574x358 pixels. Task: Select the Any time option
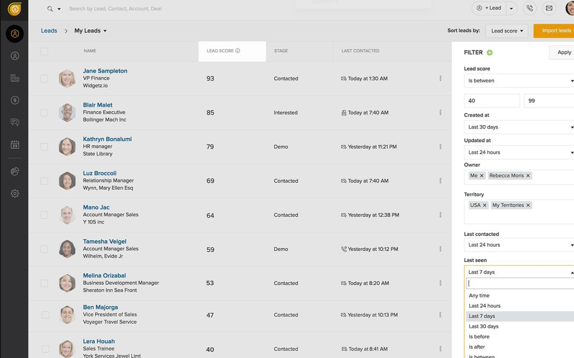(479, 296)
